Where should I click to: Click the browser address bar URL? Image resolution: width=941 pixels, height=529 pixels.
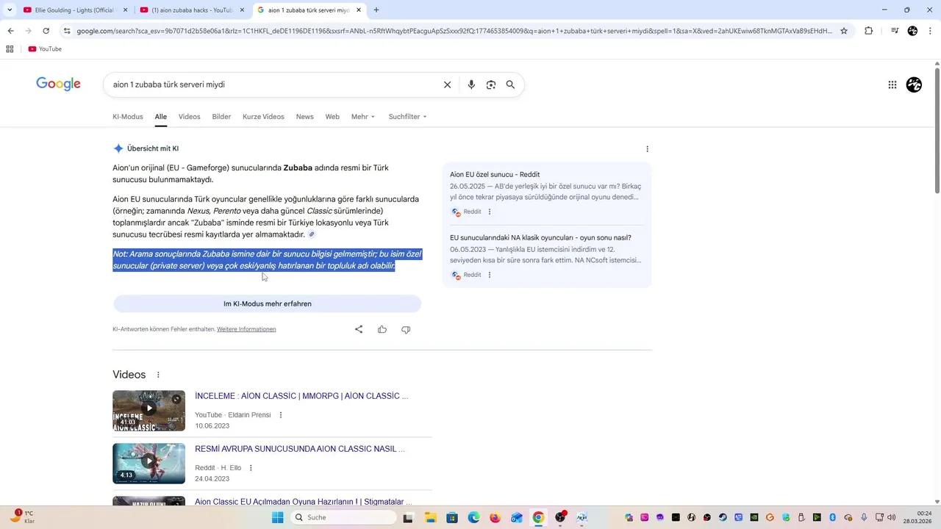pyautogui.click(x=454, y=31)
